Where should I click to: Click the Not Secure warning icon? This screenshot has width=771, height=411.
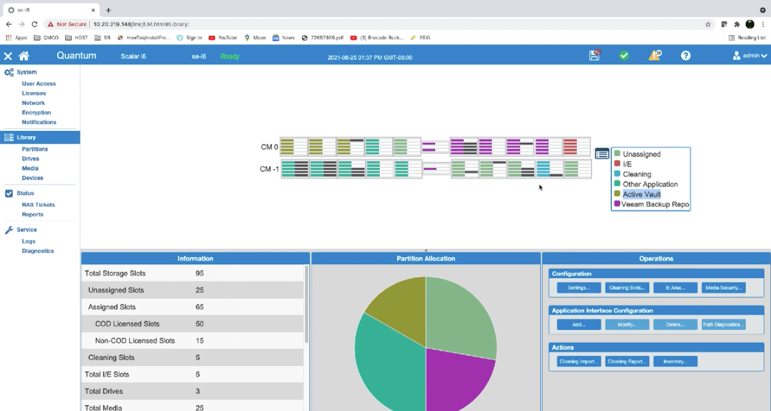pos(50,24)
